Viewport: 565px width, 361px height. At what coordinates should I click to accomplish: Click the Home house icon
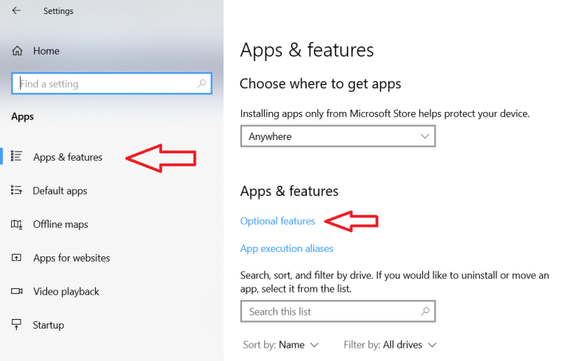[17, 51]
